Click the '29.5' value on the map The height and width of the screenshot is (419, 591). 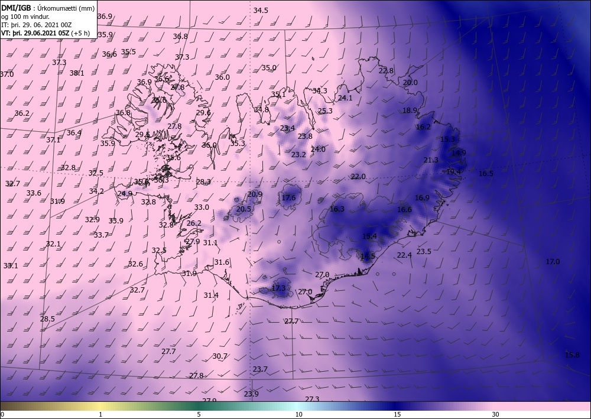click(142, 135)
